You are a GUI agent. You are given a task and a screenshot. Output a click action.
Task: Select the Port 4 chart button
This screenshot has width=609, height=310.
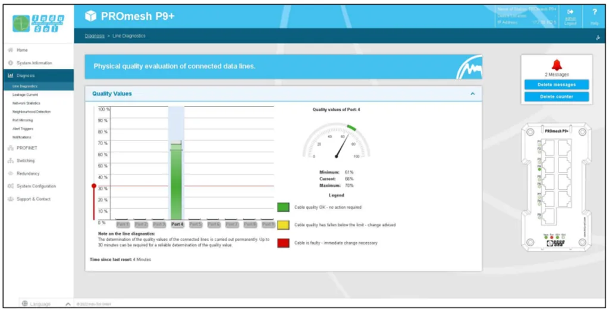point(177,224)
